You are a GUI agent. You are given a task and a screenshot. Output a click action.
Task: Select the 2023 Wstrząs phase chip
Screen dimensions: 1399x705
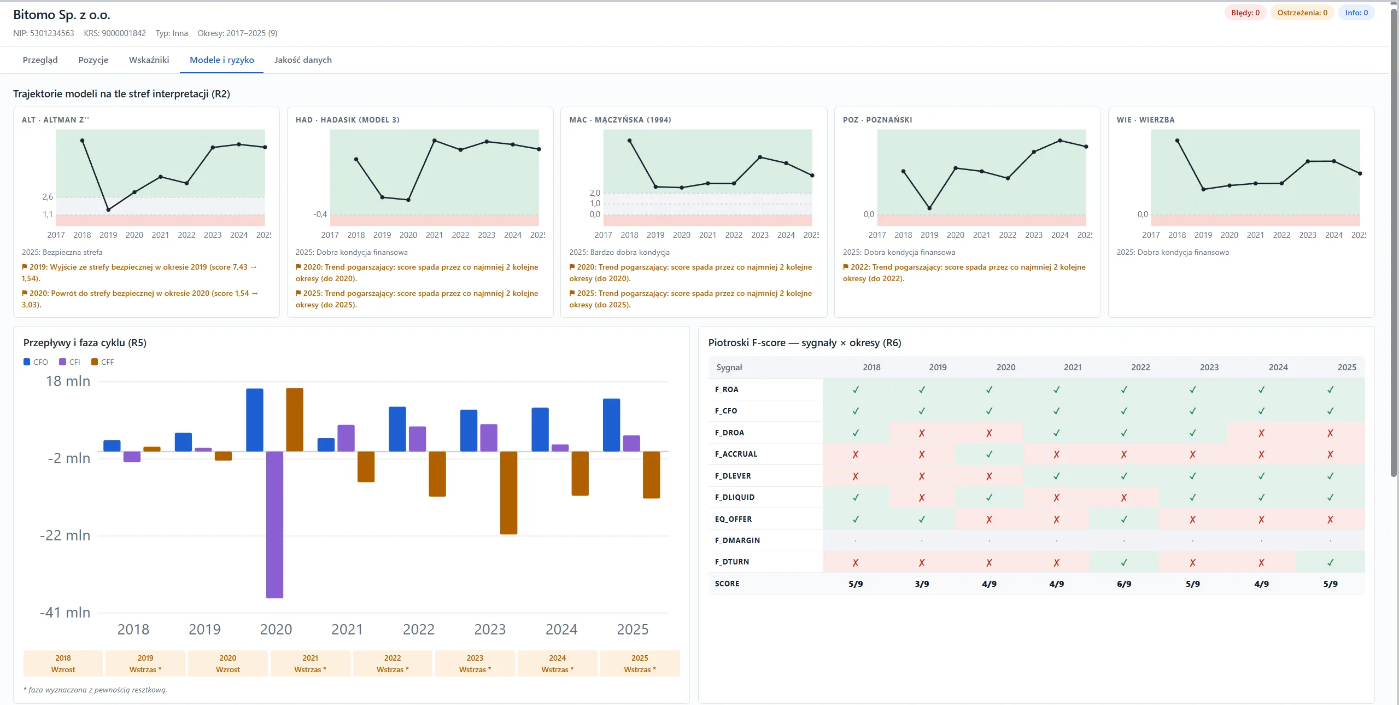475,663
